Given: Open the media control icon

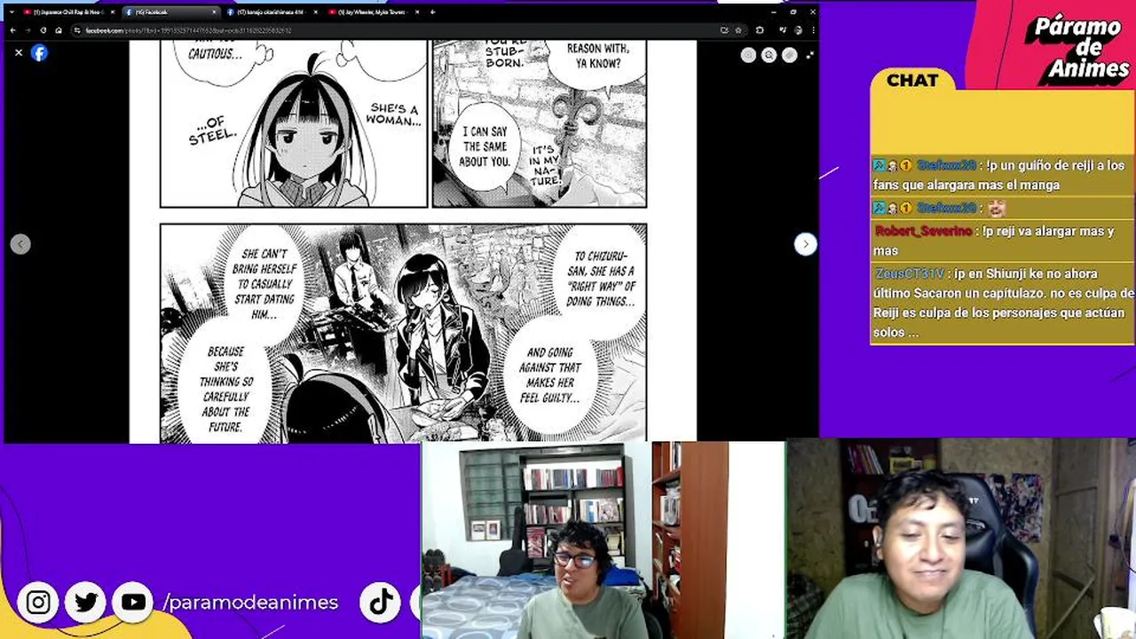Looking at the screenshot, I should click(782, 30).
